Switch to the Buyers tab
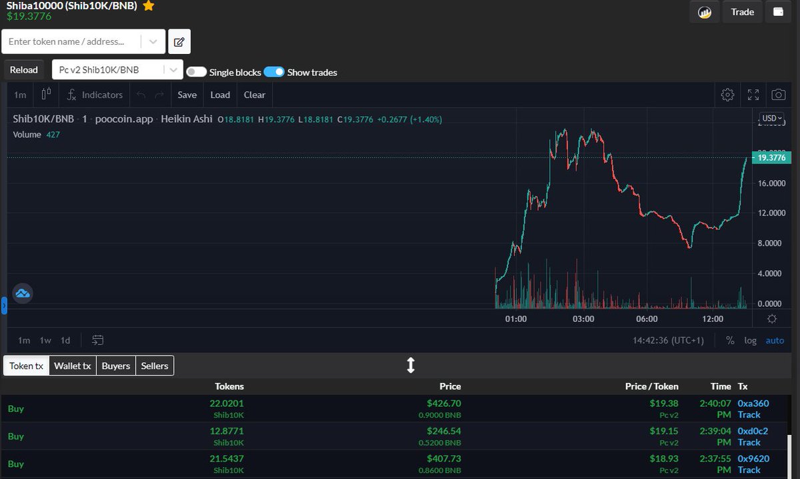Image resolution: width=800 pixels, height=479 pixels. 115,366
